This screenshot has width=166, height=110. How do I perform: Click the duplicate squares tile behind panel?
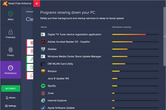pyautogui.click(x=30, y=76)
